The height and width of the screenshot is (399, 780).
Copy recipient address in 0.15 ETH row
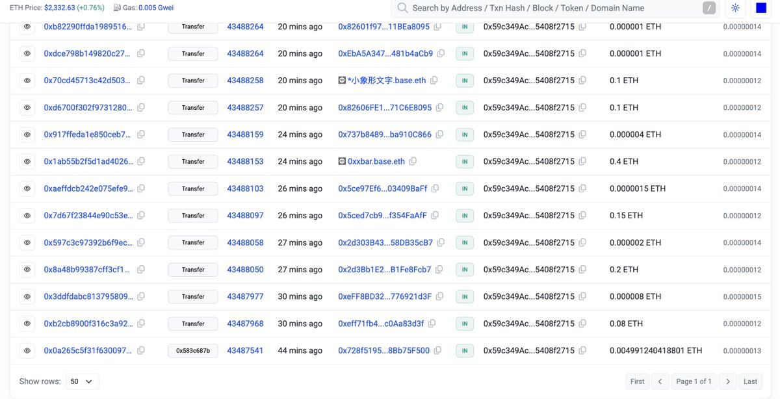coord(582,215)
